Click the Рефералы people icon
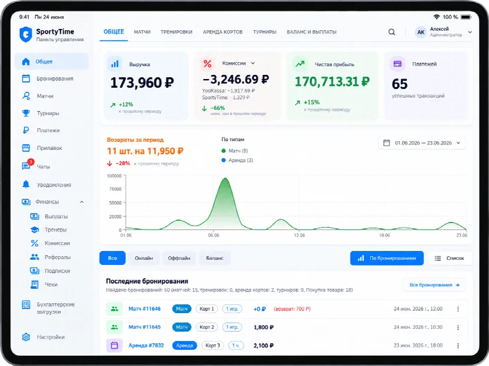This screenshot has width=489, height=366. tap(34, 257)
